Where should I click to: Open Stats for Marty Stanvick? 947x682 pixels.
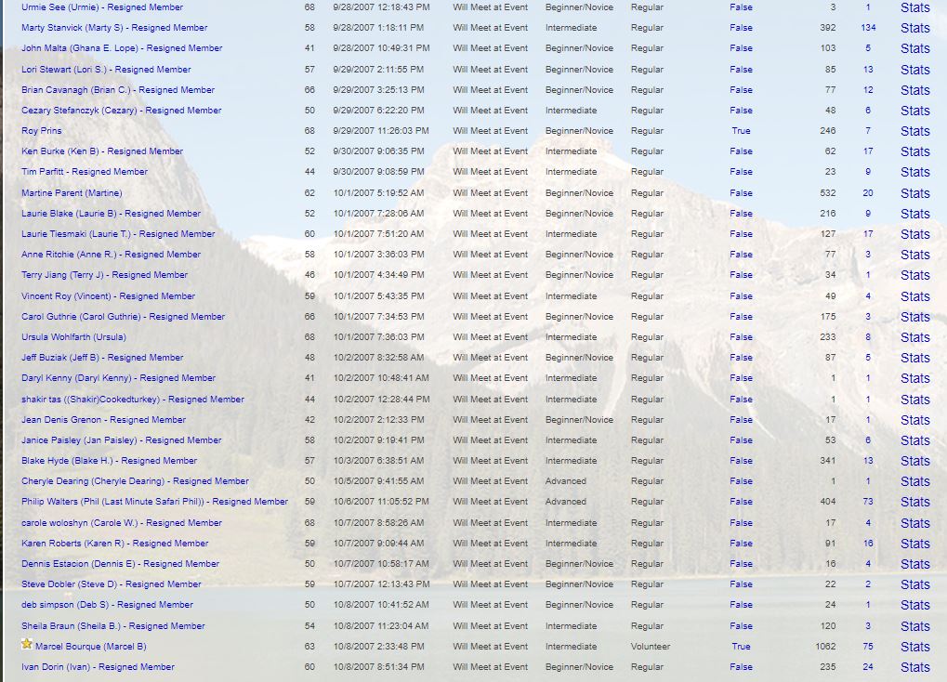point(914,28)
